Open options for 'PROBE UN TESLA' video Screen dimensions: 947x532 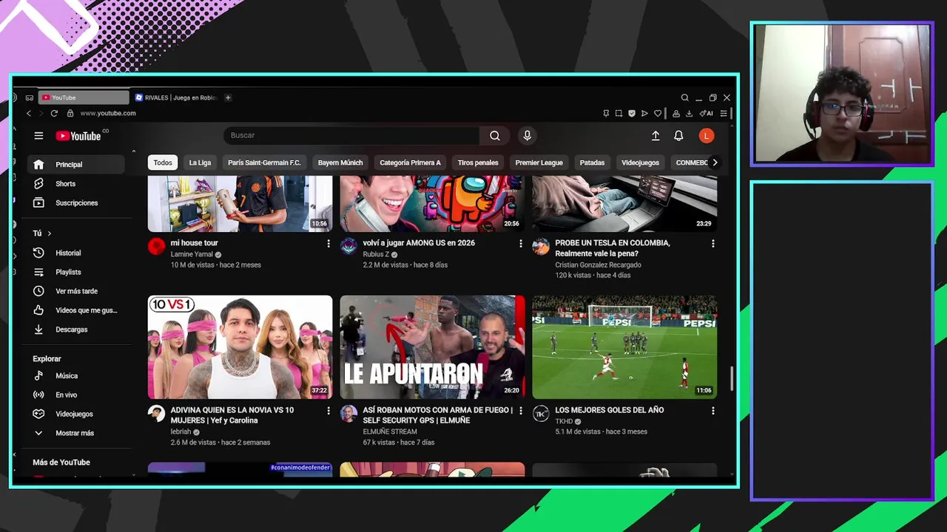point(713,243)
